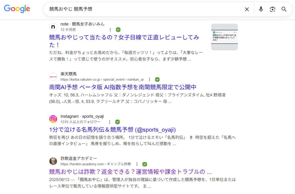Click the 詐欺返金アカデミー avatar favicon

pyautogui.click(x=53, y=161)
